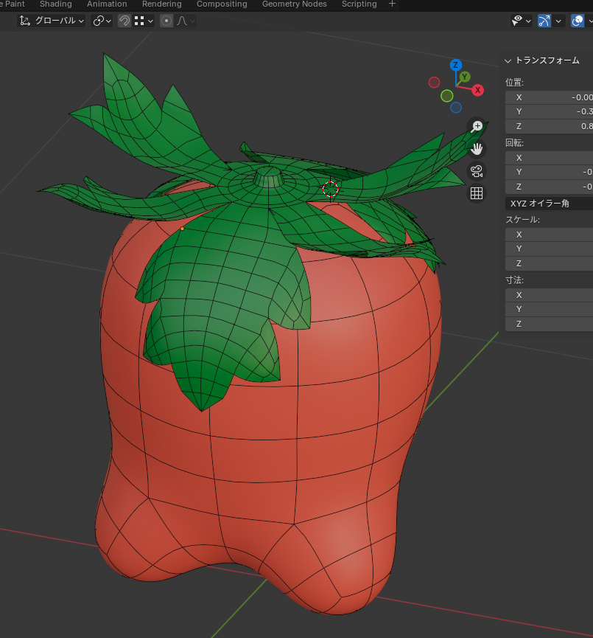The height and width of the screenshot is (638, 593).
Task: Click the hand pan view icon
Action: point(477,149)
